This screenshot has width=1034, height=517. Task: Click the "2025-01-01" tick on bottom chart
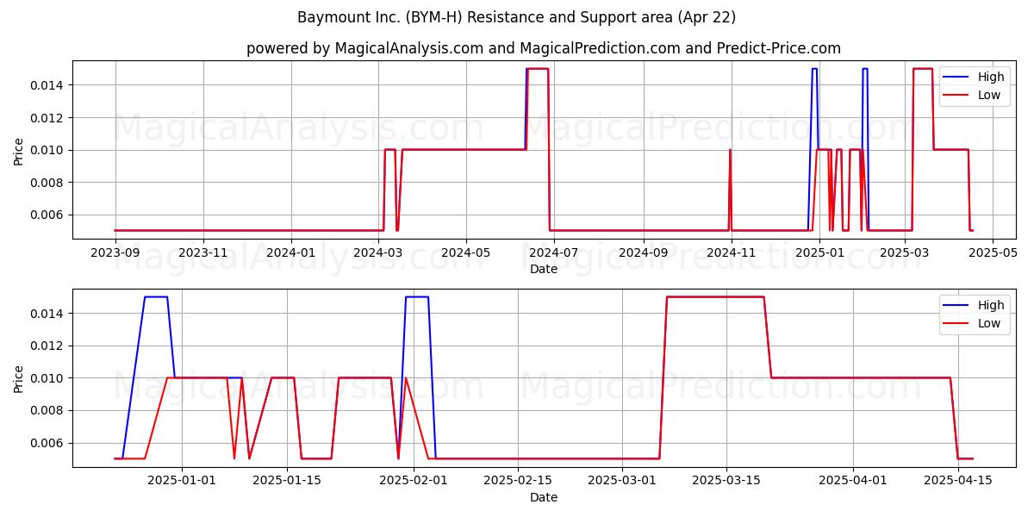182,481
